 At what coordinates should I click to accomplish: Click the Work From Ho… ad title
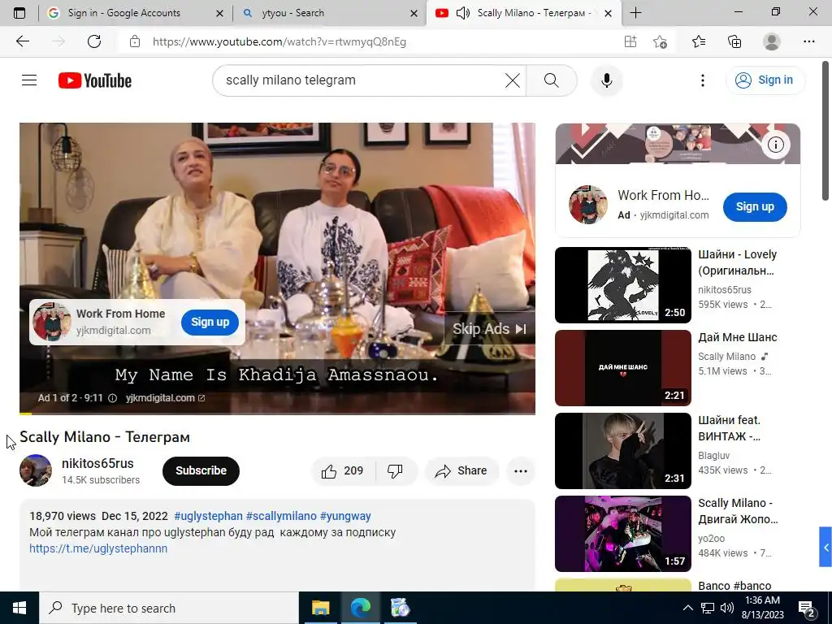(x=663, y=195)
